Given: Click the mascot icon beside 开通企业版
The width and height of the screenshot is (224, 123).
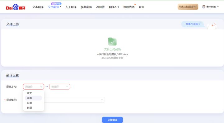Looking at the screenshot, I should tap(213, 26).
